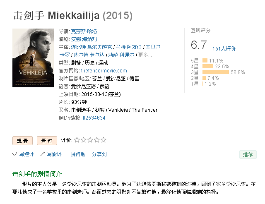Screen dimensions: 265x204
Task: Visit thefencermovie.com official website
Action: (x=104, y=71)
